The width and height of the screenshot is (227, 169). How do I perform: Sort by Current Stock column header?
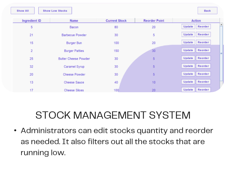[116, 20]
